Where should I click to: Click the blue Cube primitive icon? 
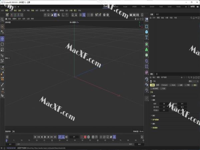(147, 32)
